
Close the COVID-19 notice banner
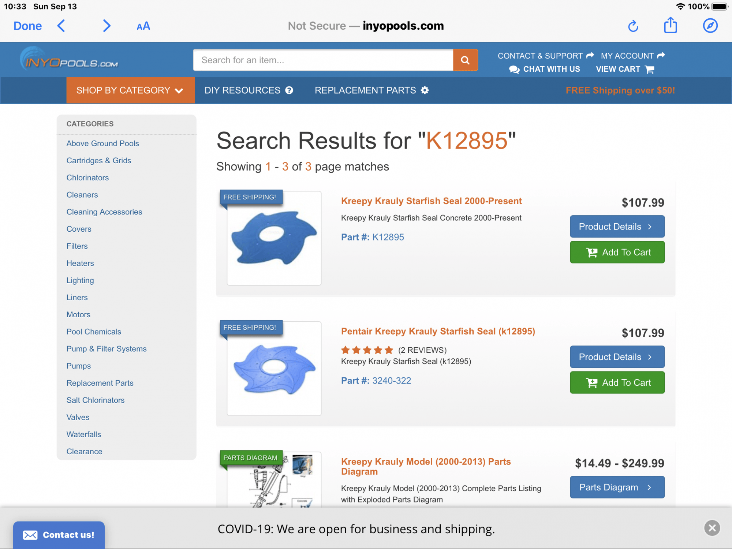pyautogui.click(x=712, y=528)
